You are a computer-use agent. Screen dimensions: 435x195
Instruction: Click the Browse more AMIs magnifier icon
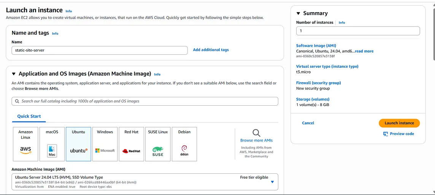256,133
